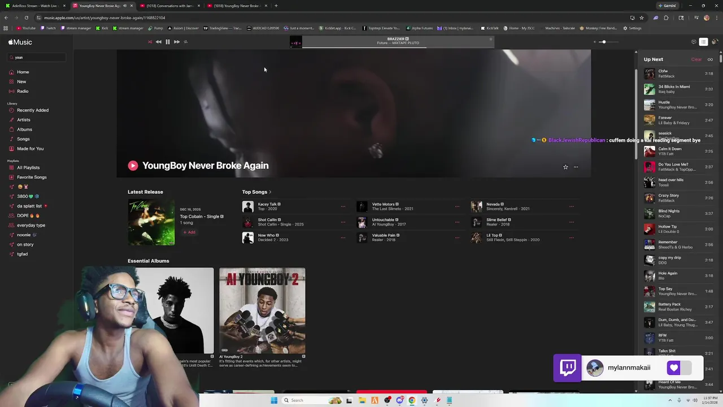723x407 pixels.
Task: Play Valuable Pain from top songs
Action: pyautogui.click(x=362, y=237)
